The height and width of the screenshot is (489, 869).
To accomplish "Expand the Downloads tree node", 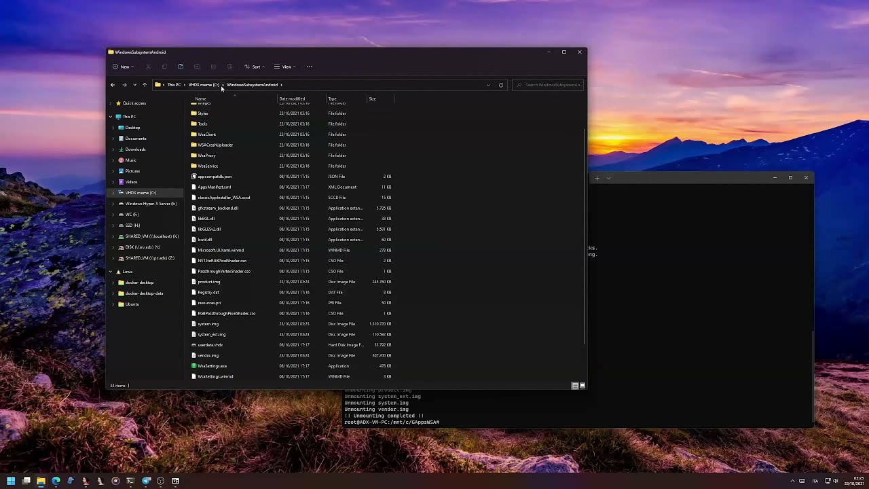I will click(113, 149).
